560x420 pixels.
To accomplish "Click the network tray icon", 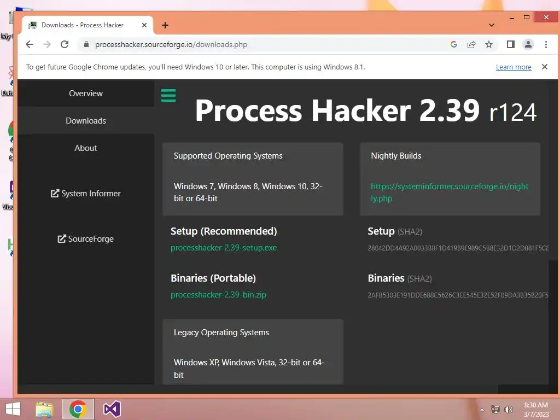I will point(495,410).
